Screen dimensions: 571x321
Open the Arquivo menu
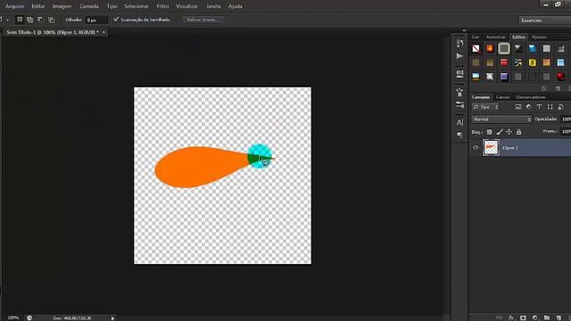coord(15,6)
